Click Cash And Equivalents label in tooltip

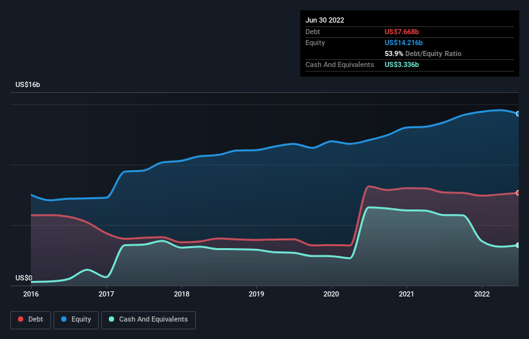340,64
